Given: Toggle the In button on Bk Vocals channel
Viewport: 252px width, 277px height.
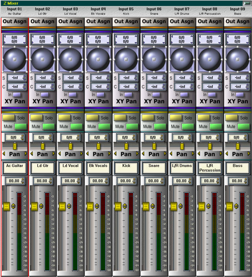Looking at the screenshot, I should tap(101, 95).
